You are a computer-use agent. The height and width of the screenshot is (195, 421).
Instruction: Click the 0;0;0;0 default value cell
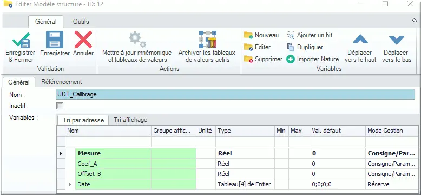pyautogui.click(x=338, y=184)
